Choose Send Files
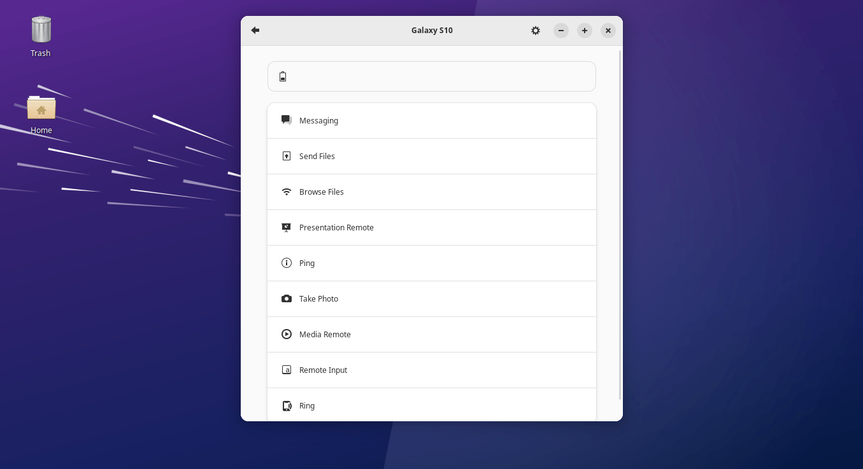Image resolution: width=863 pixels, height=469 pixels. click(432, 157)
